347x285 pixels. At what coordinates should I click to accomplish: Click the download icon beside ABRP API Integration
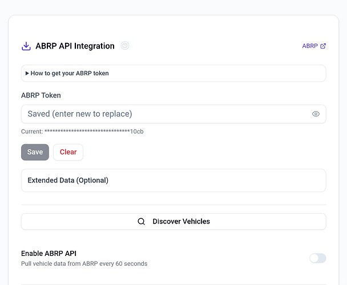[26, 46]
